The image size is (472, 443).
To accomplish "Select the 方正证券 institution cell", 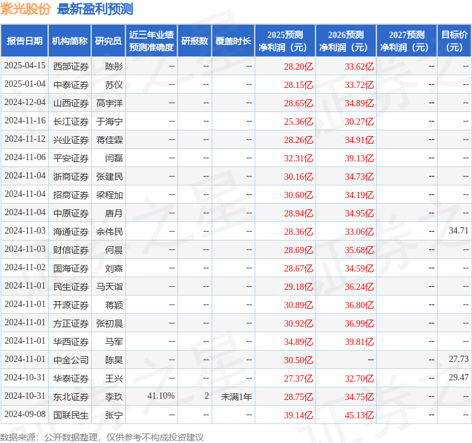I will pos(71,323).
